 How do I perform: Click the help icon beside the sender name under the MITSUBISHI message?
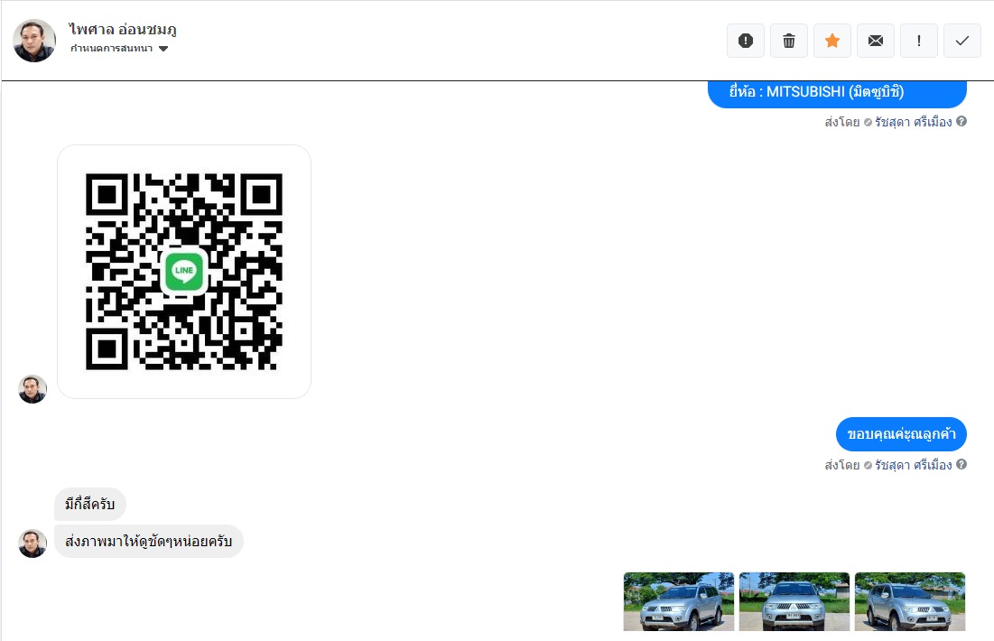(x=961, y=121)
